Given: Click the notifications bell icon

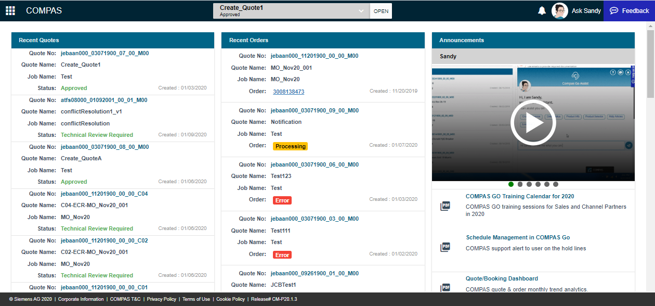Looking at the screenshot, I should coord(542,10).
